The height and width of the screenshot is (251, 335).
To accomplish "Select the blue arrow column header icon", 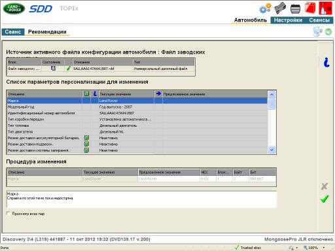I will pyautogui.click(x=158, y=93).
